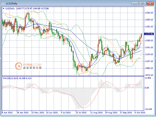
Task: Click the 1107.10 price axis value
Action: (x=149, y=61)
